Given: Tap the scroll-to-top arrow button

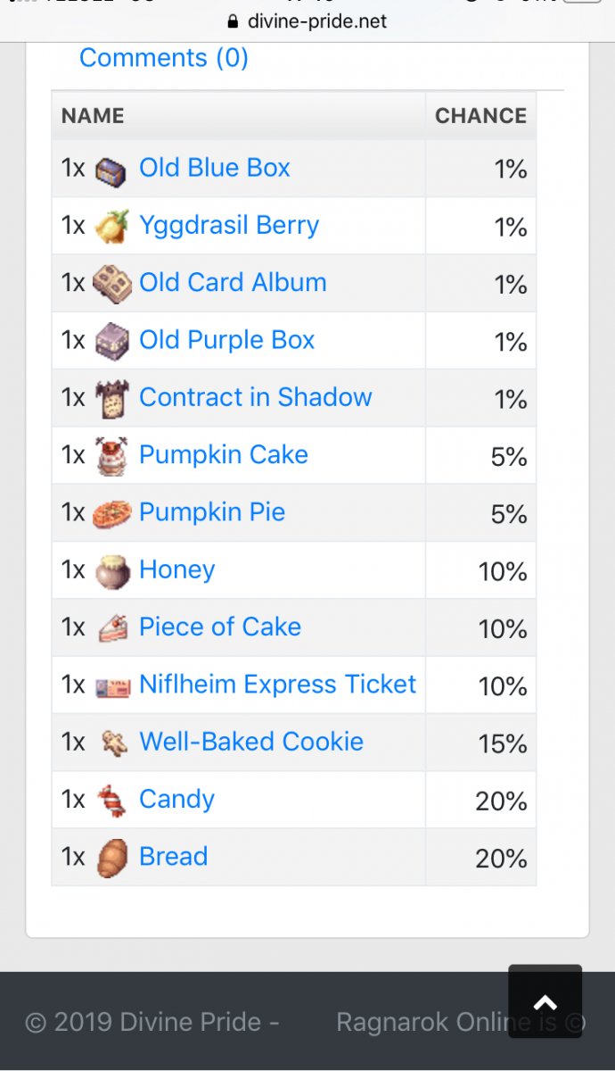Looking at the screenshot, I should (x=545, y=1001).
